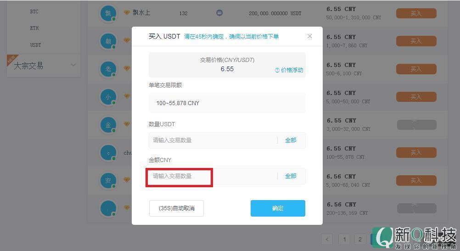Viewport: 460px width, 251px height.
Task: Expand the 大宗交易 menu chevron
Action: [x=73, y=65]
